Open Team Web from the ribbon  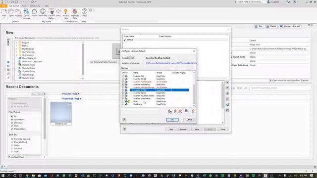pyautogui.click(x=43, y=11)
